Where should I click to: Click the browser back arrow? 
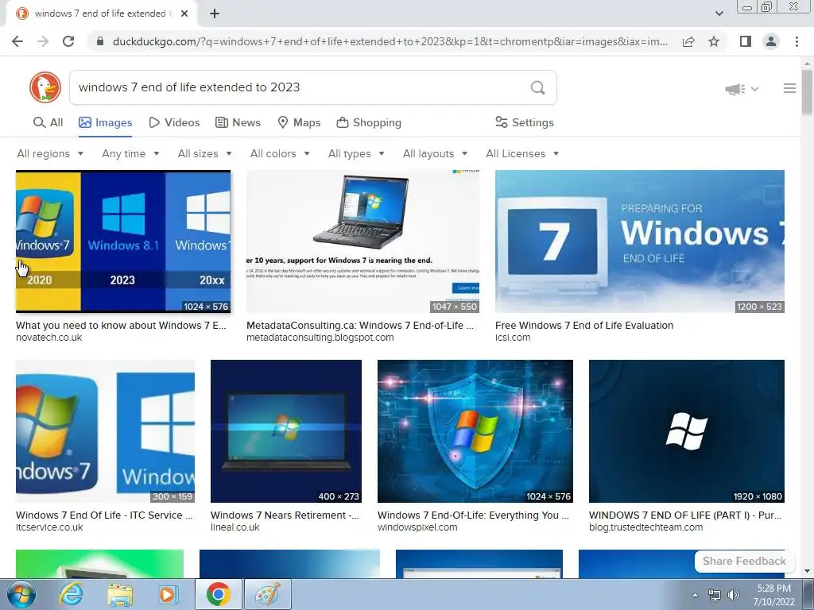click(17, 41)
